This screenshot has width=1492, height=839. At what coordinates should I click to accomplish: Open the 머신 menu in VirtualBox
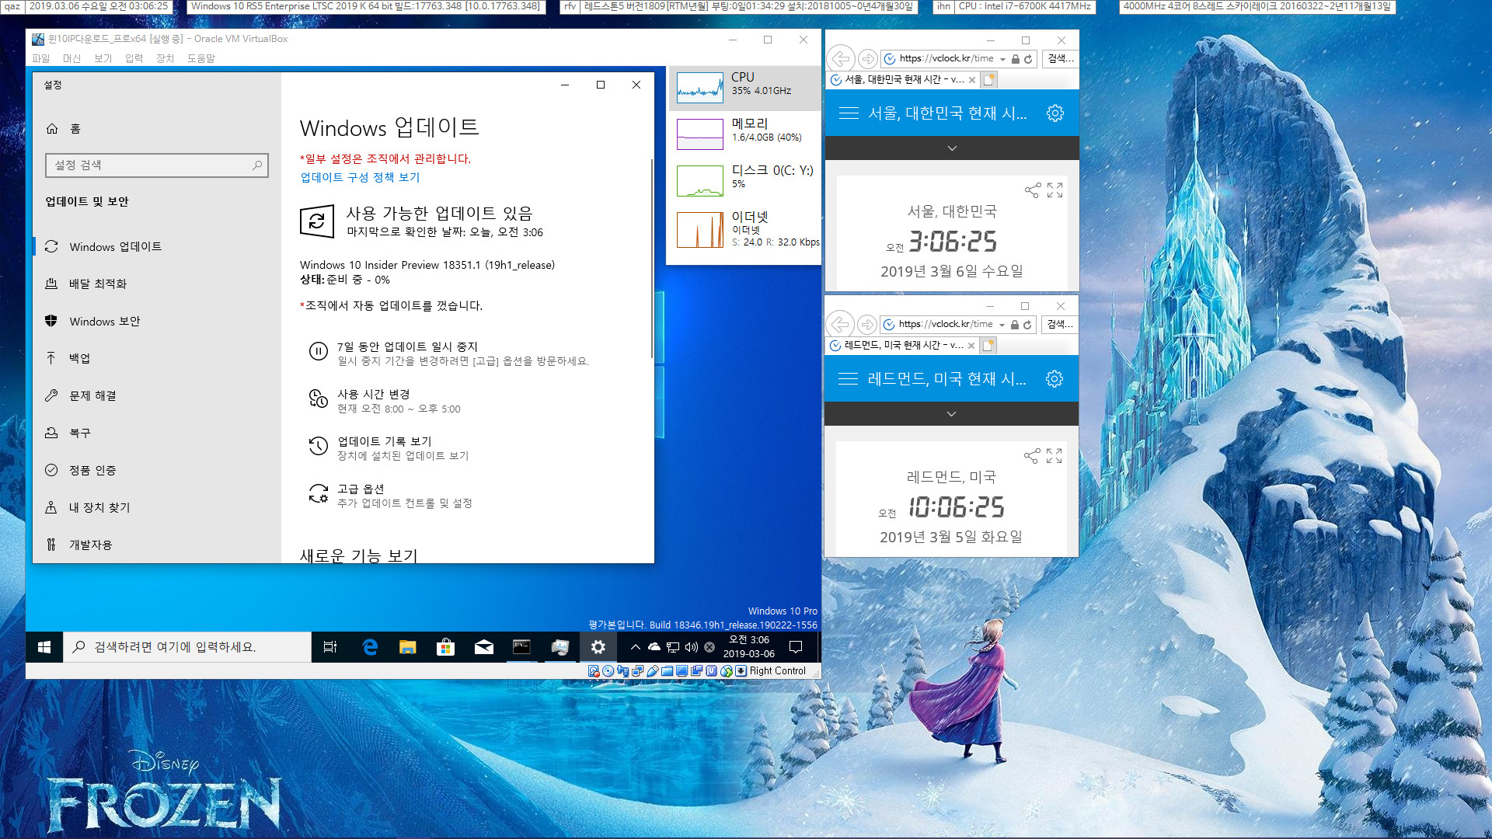71,58
